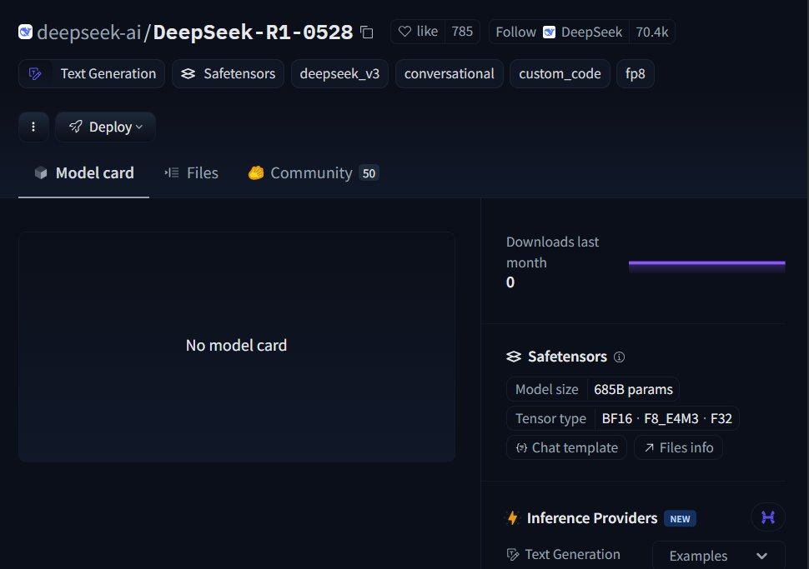Click the Inference Providers lightning bolt icon

(512, 518)
